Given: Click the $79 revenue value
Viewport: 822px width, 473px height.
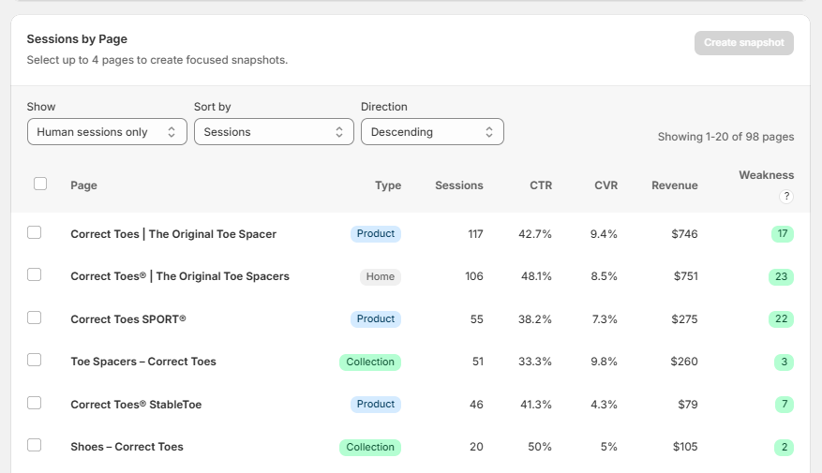Looking at the screenshot, I should [x=688, y=405].
